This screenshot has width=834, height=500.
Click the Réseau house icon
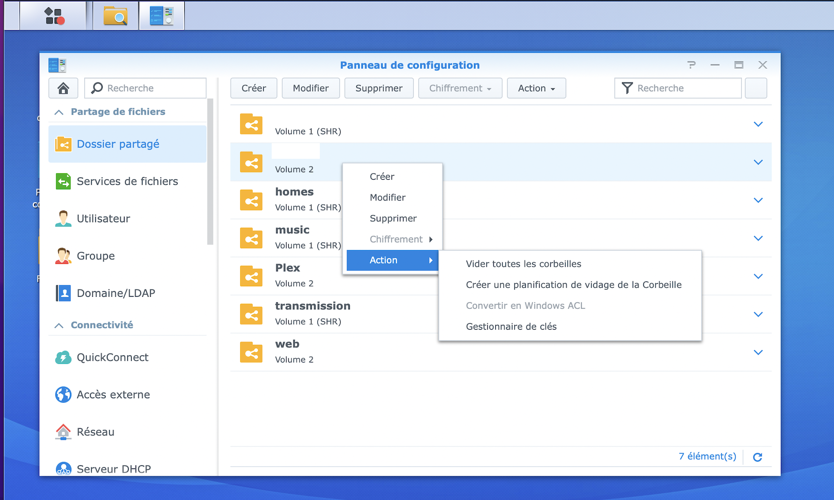pyautogui.click(x=63, y=432)
